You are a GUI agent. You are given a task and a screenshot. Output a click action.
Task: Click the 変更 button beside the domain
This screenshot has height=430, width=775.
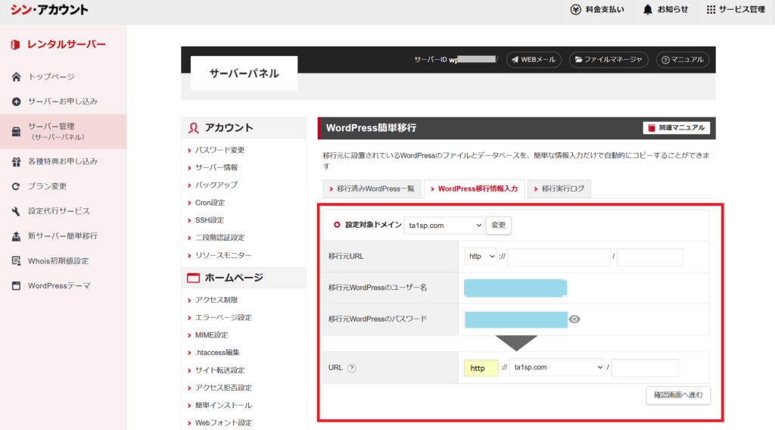click(498, 225)
